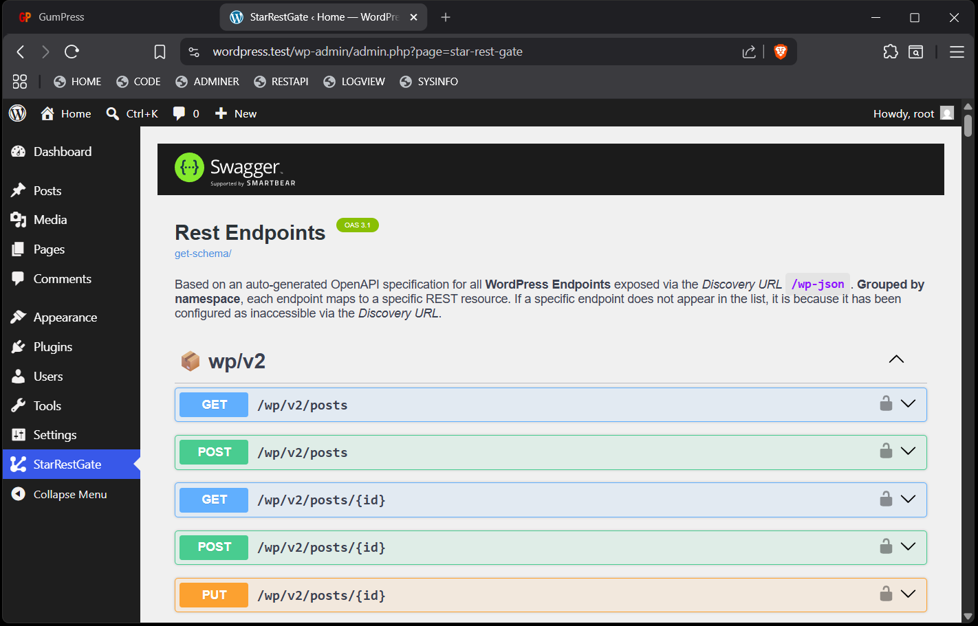The image size is (978, 626).
Task: Focus the browser address bar URL
Action: (x=367, y=52)
